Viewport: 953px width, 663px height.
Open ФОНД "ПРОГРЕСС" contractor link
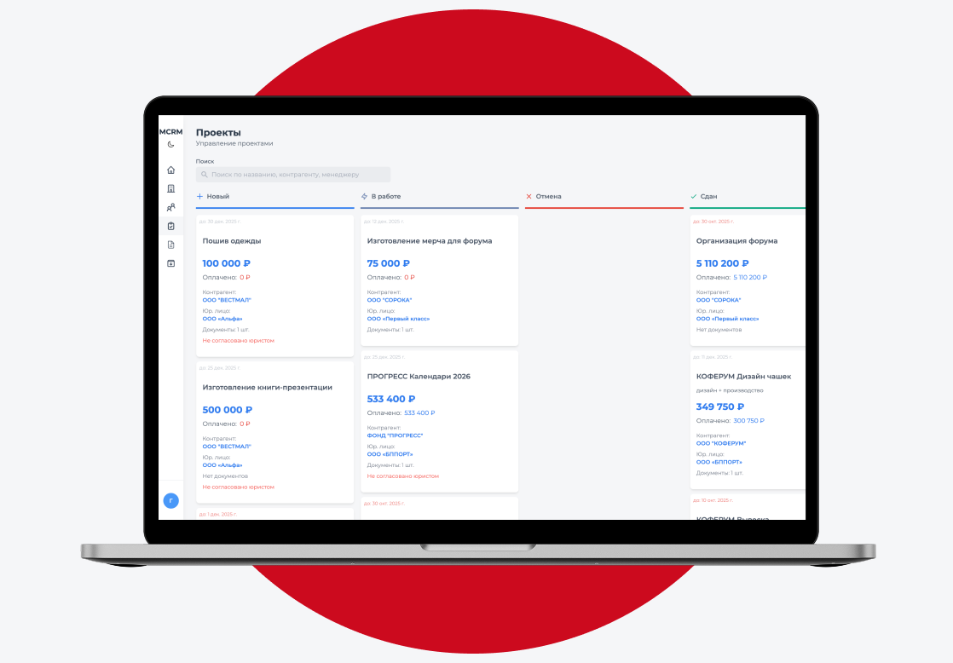[395, 435]
